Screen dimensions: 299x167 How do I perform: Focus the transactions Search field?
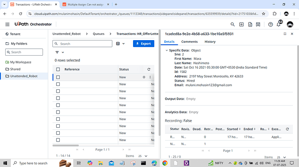tap(82, 44)
